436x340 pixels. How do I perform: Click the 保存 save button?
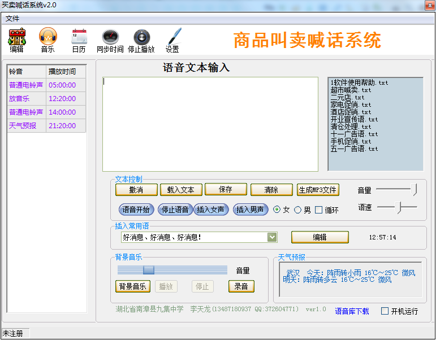226,189
